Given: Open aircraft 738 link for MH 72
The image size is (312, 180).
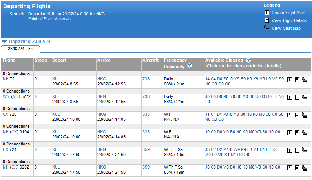Looking at the screenshot, I should click(146, 79).
